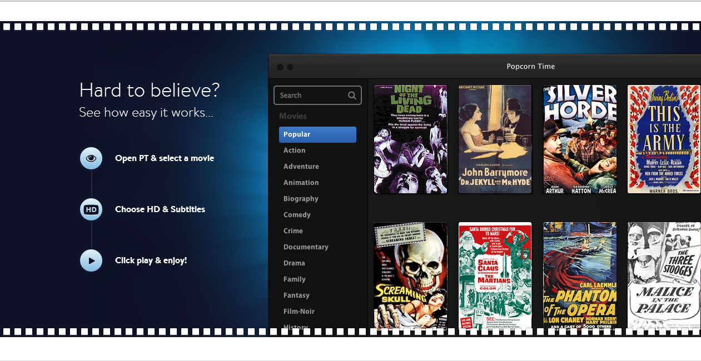This screenshot has height=361, width=701.
Task: Click the second dark window control button
Action: click(290, 67)
